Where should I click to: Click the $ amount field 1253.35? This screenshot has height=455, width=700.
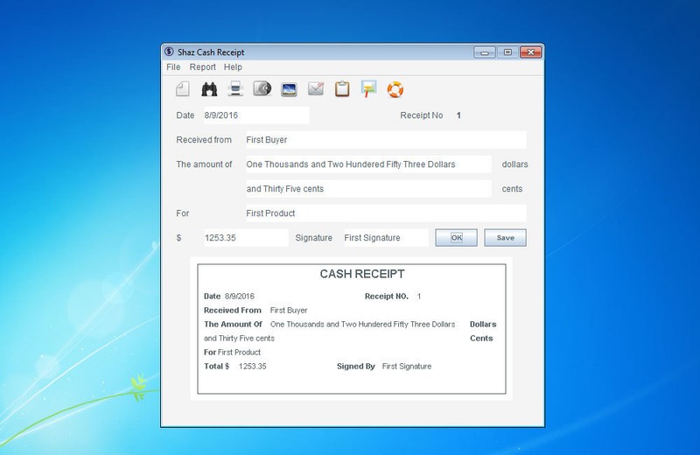[246, 237]
